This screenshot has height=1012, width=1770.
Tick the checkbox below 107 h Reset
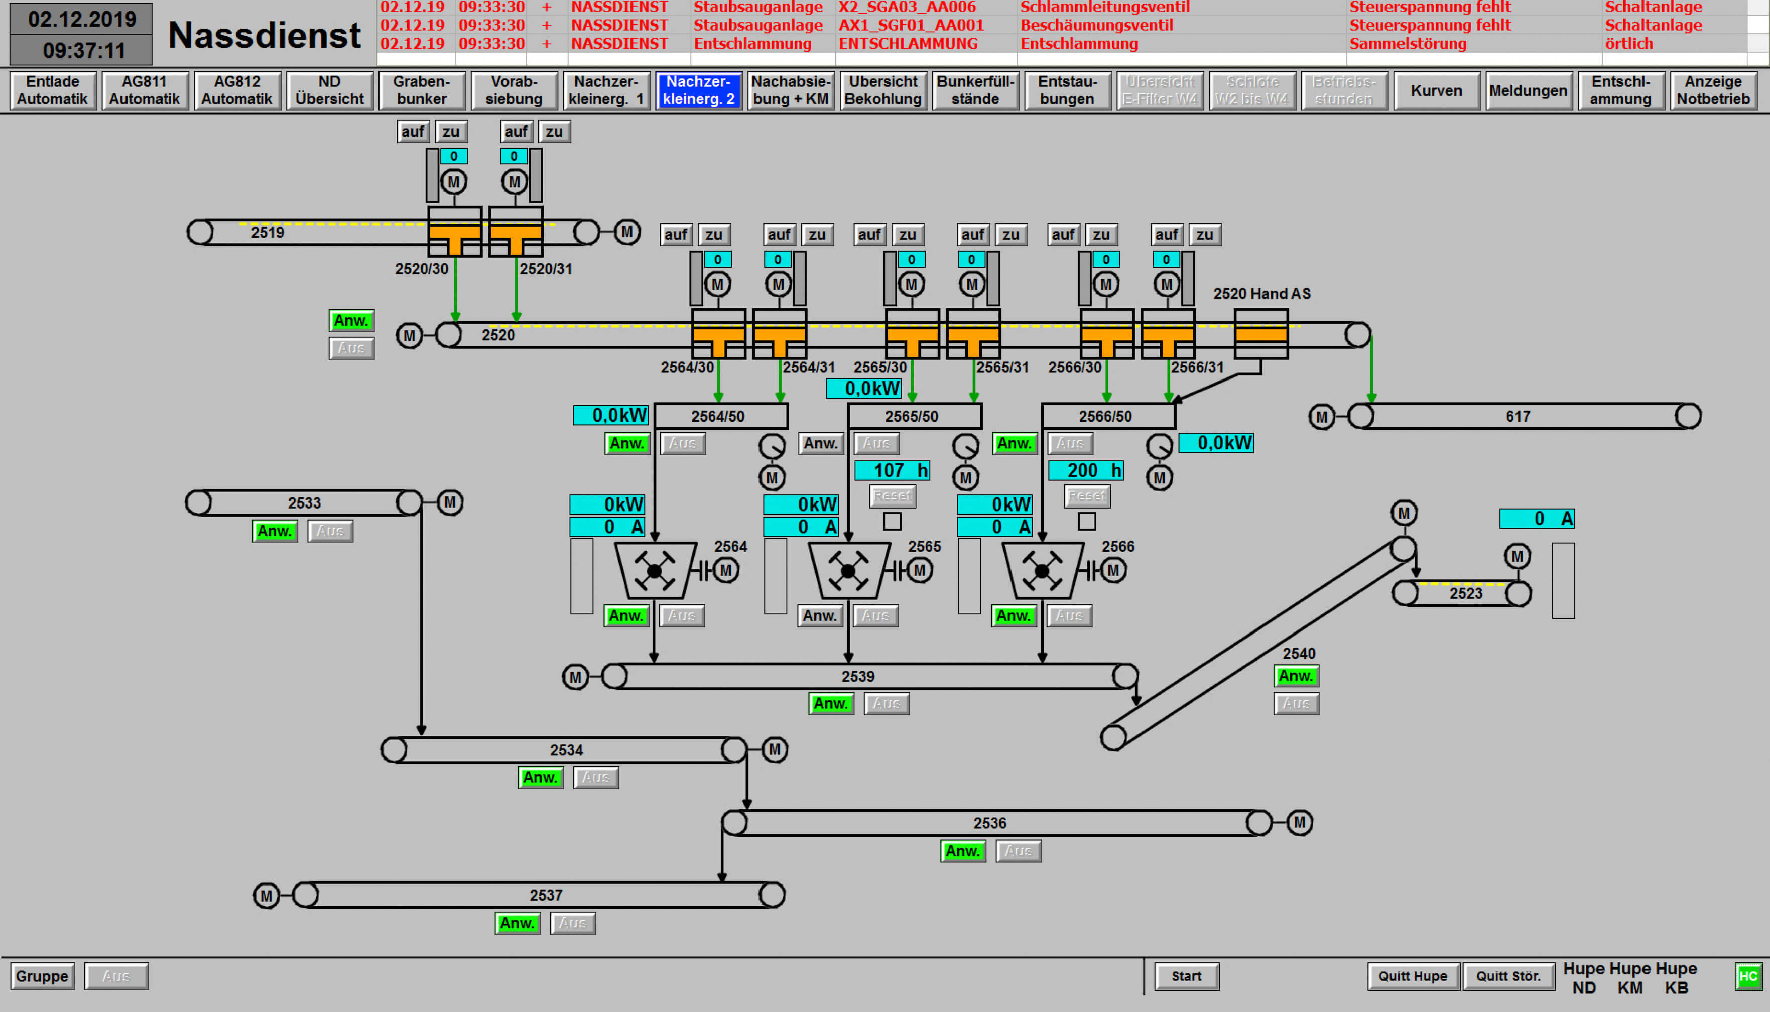(893, 521)
